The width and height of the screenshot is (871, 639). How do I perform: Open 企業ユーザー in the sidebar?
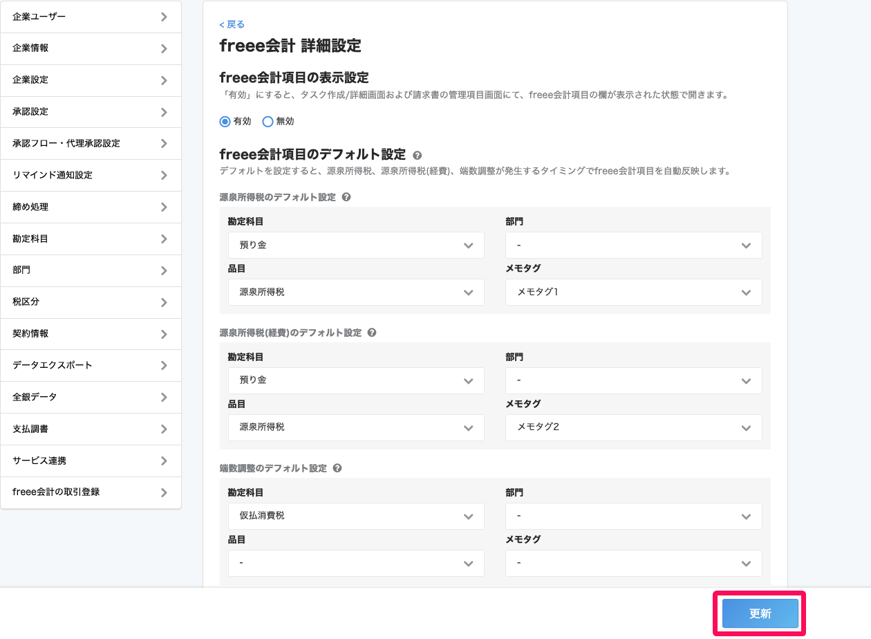[91, 17]
